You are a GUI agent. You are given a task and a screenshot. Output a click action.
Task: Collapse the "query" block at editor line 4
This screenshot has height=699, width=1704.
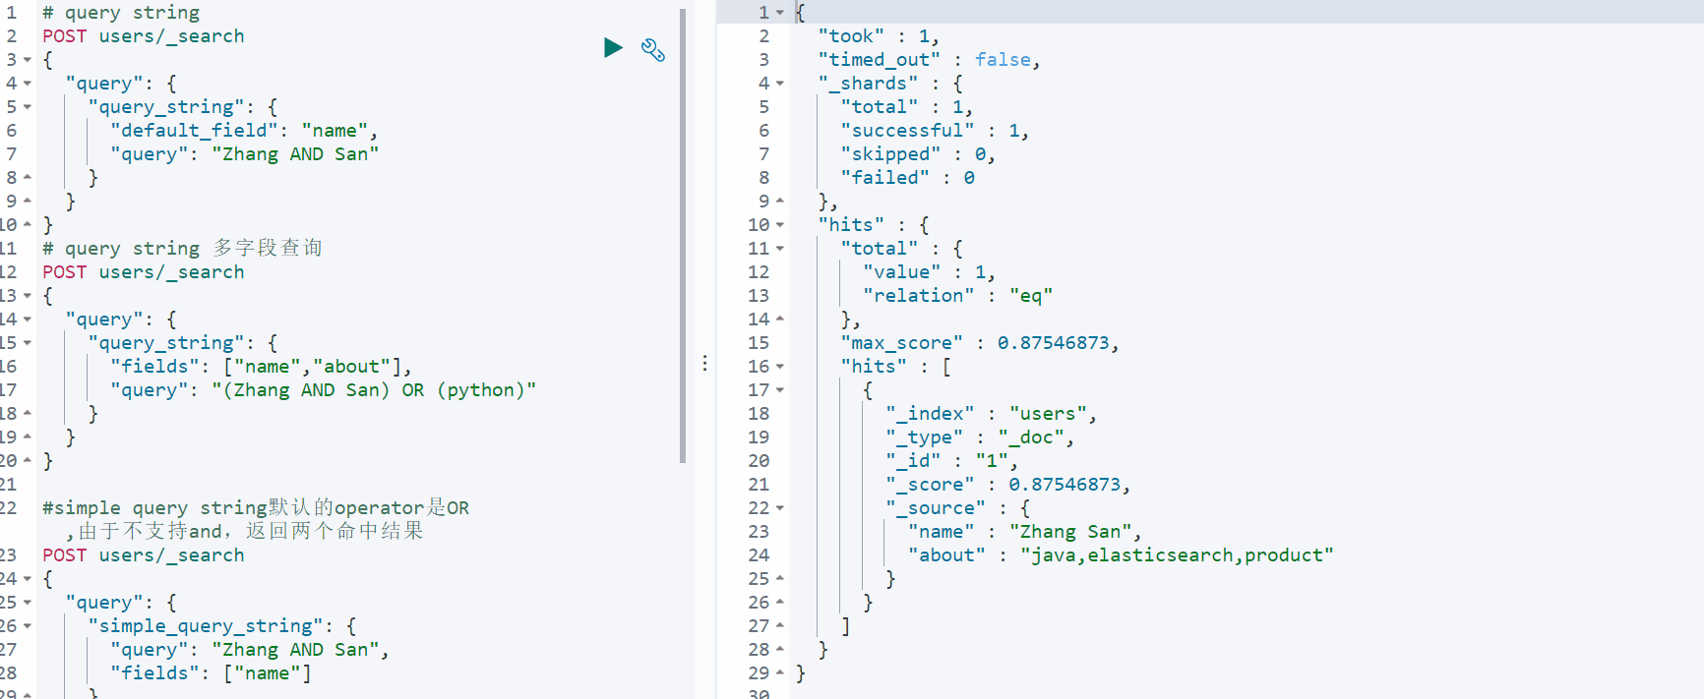click(x=28, y=84)
